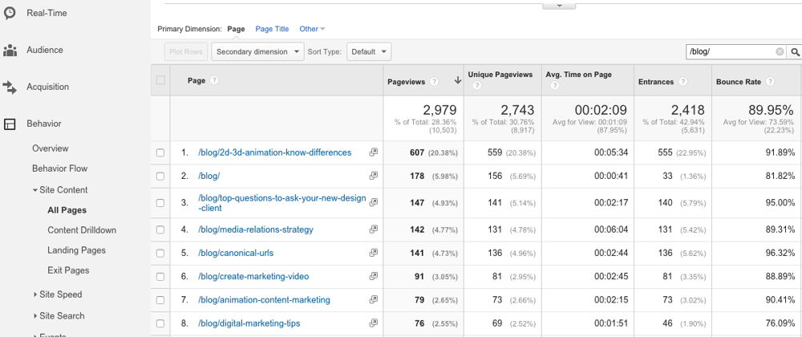This screenshot has width=802, height=337.
Task: Check the row for /blog/2d-3d-animation-know-differences
Action: tap(160, 153)
